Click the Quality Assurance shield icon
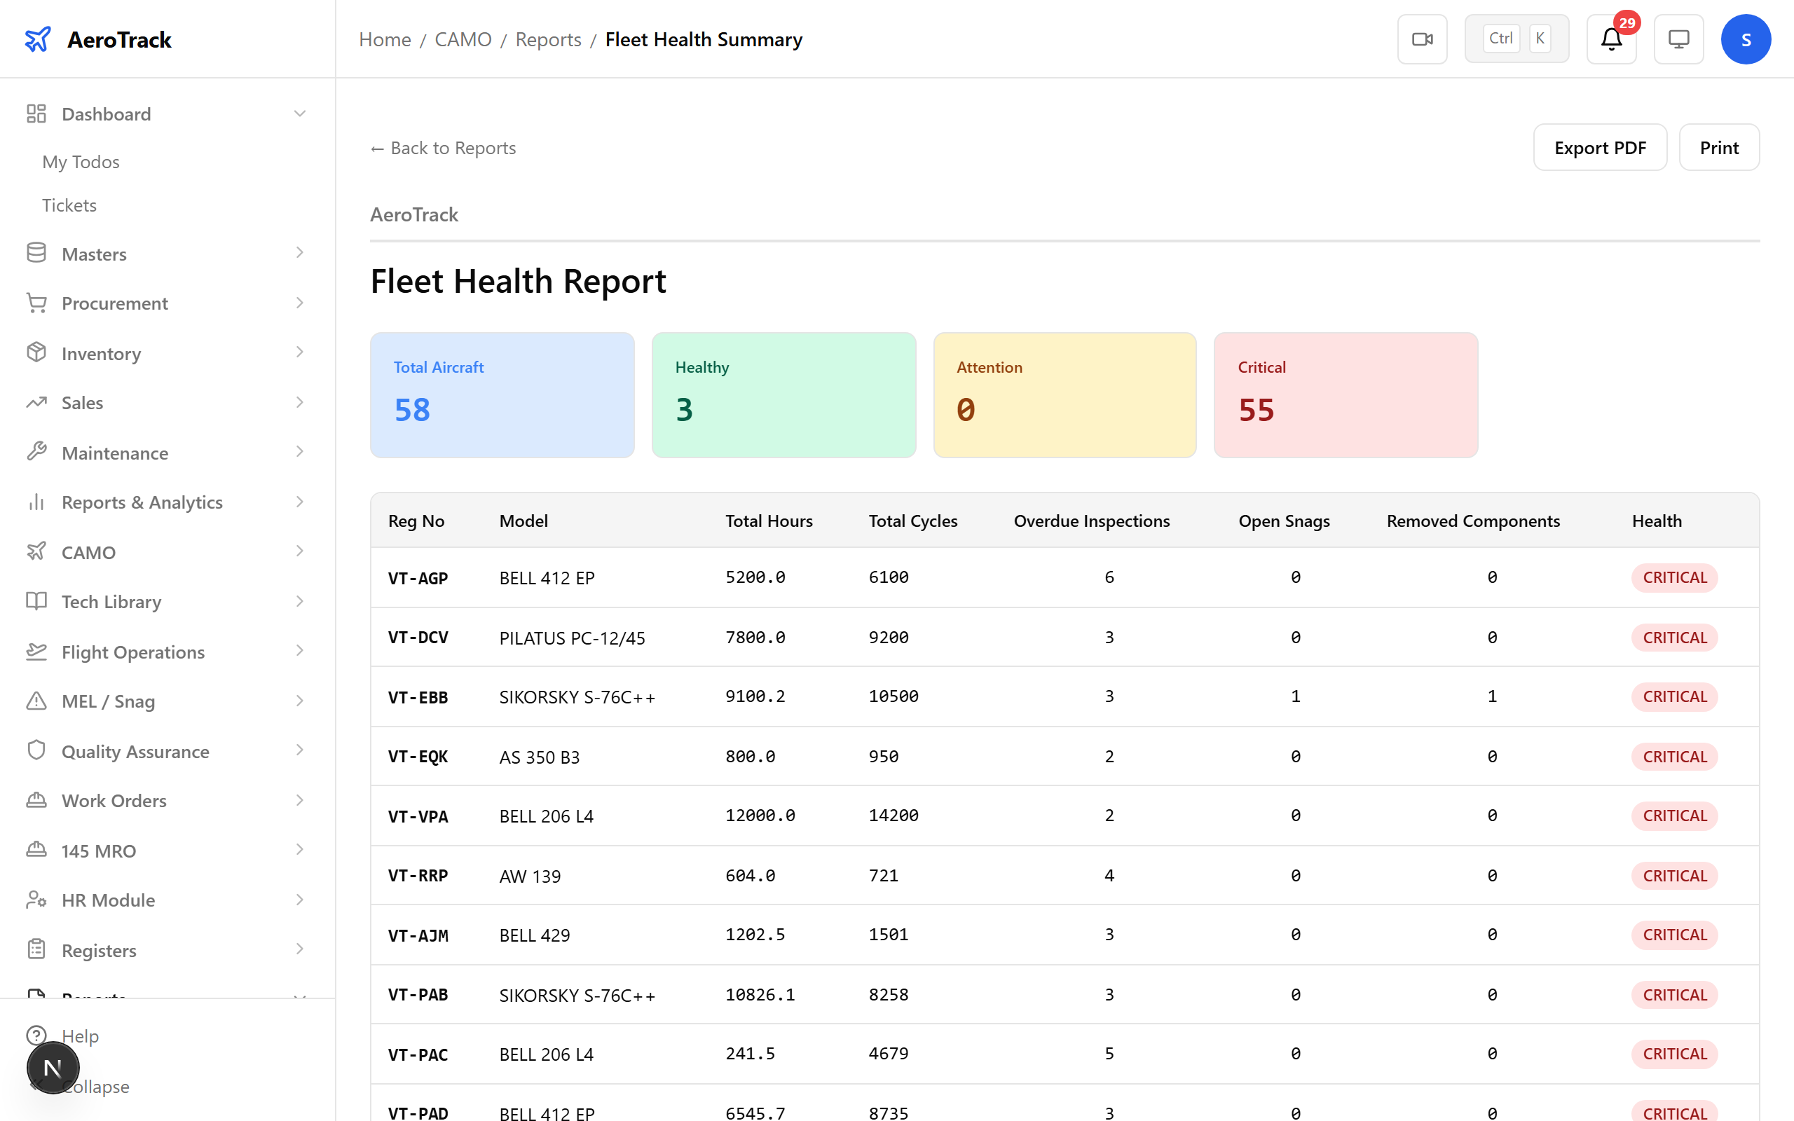Viewport: 1794px width, 1121px height. (36, 750)
